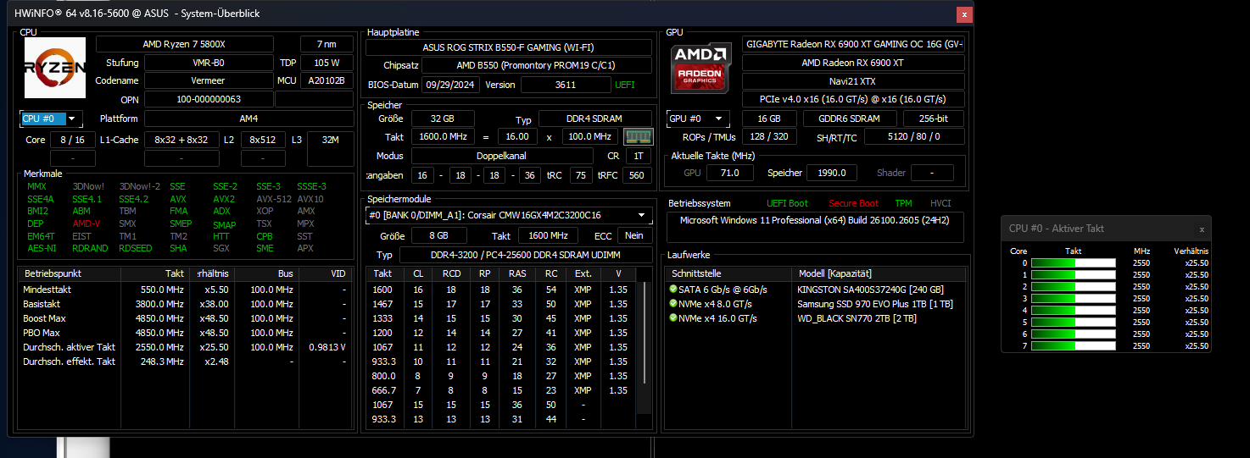1250x458 pixels.
Task: Click the Plattform AM4 field
Action: [x=248, y=119]
